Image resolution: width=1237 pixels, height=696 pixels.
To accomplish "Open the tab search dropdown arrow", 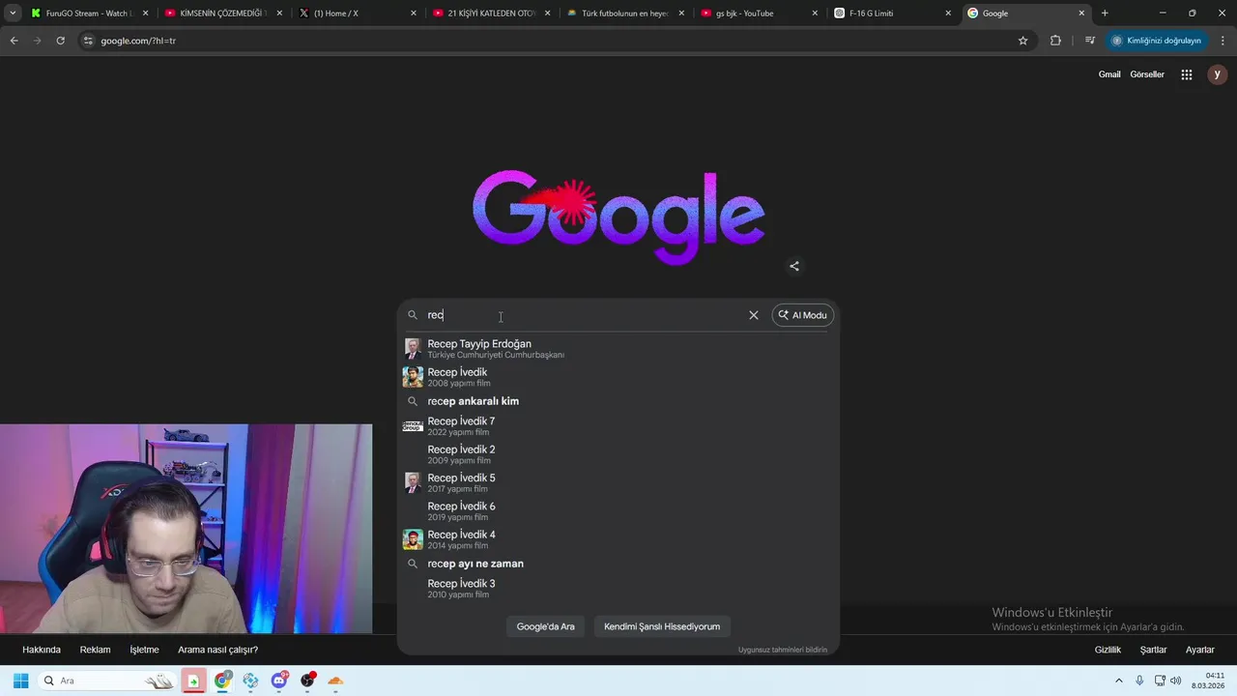I will coord(13,14).
